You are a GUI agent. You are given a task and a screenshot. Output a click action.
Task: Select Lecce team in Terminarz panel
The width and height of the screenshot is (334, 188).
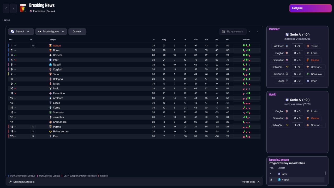[283, 81]
